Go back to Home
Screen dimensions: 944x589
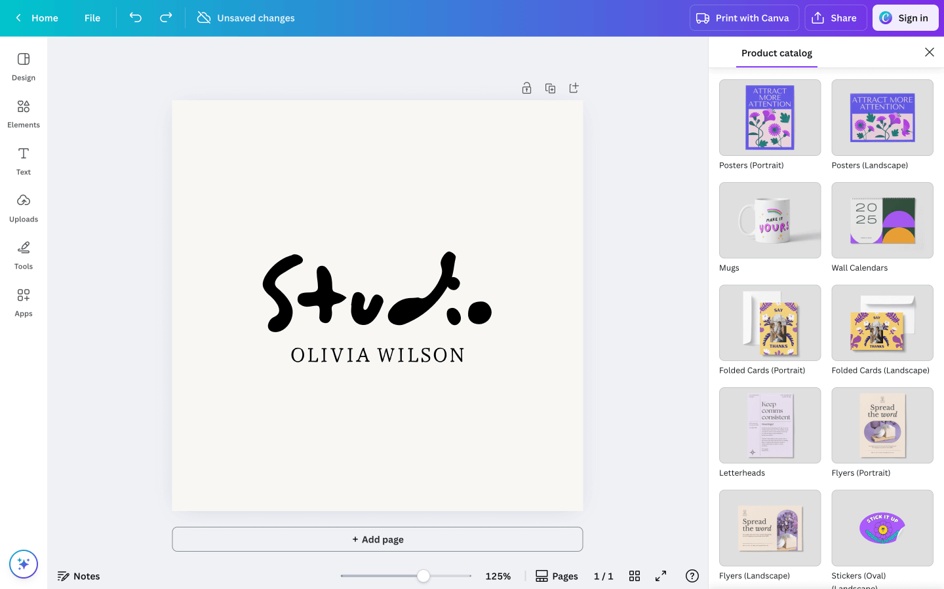pos(37,18)
